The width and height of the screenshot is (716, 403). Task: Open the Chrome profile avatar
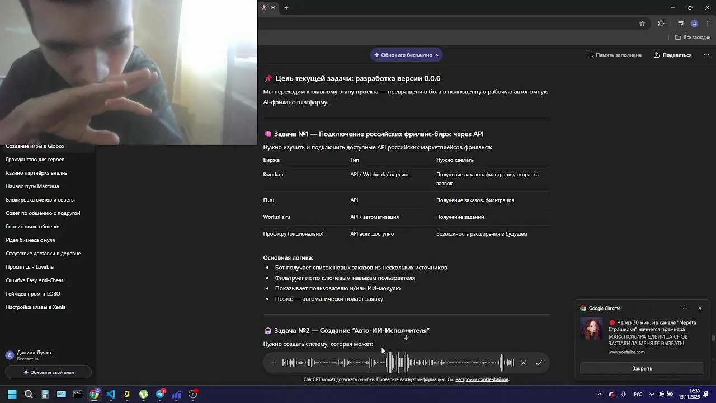pyautogui.click(x=694, y=24)
